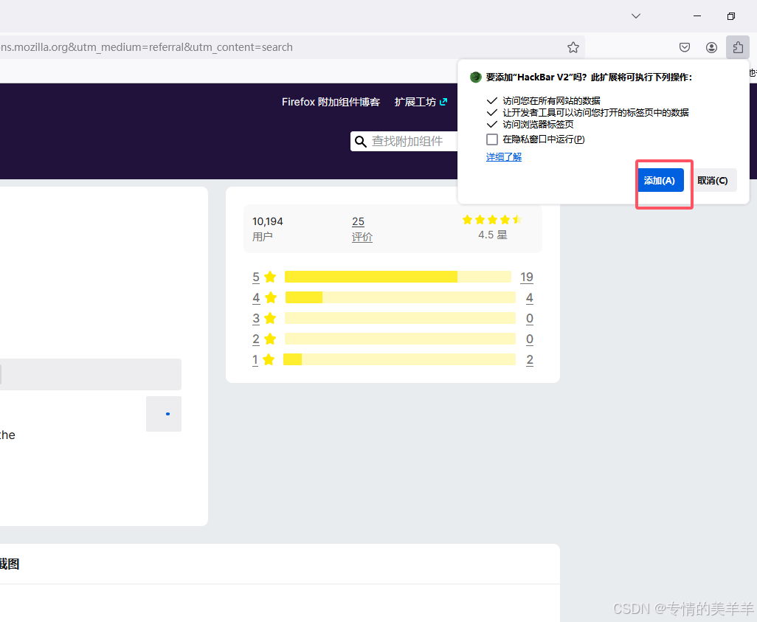Enable 在隐私窗口中运行 checkbox
The width and height of the screenshot is (757, 622).
tap(491, 139)
